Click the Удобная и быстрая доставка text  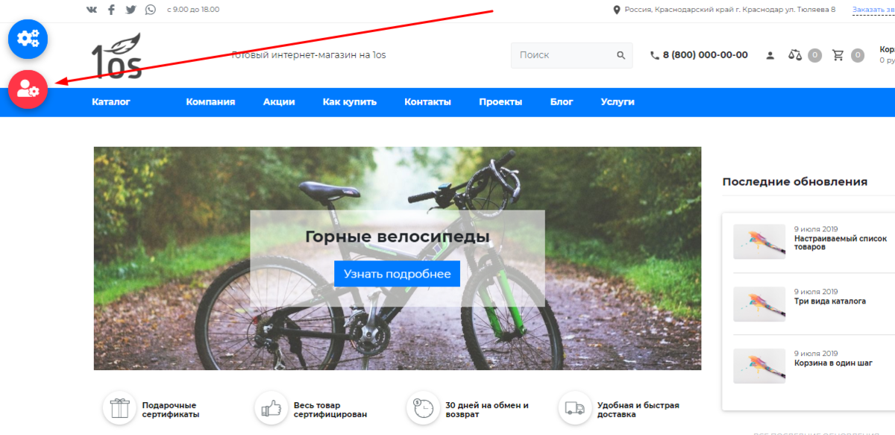638,410
